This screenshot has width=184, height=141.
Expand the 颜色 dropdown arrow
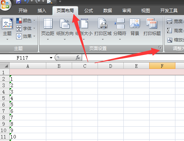click(34, 21)
